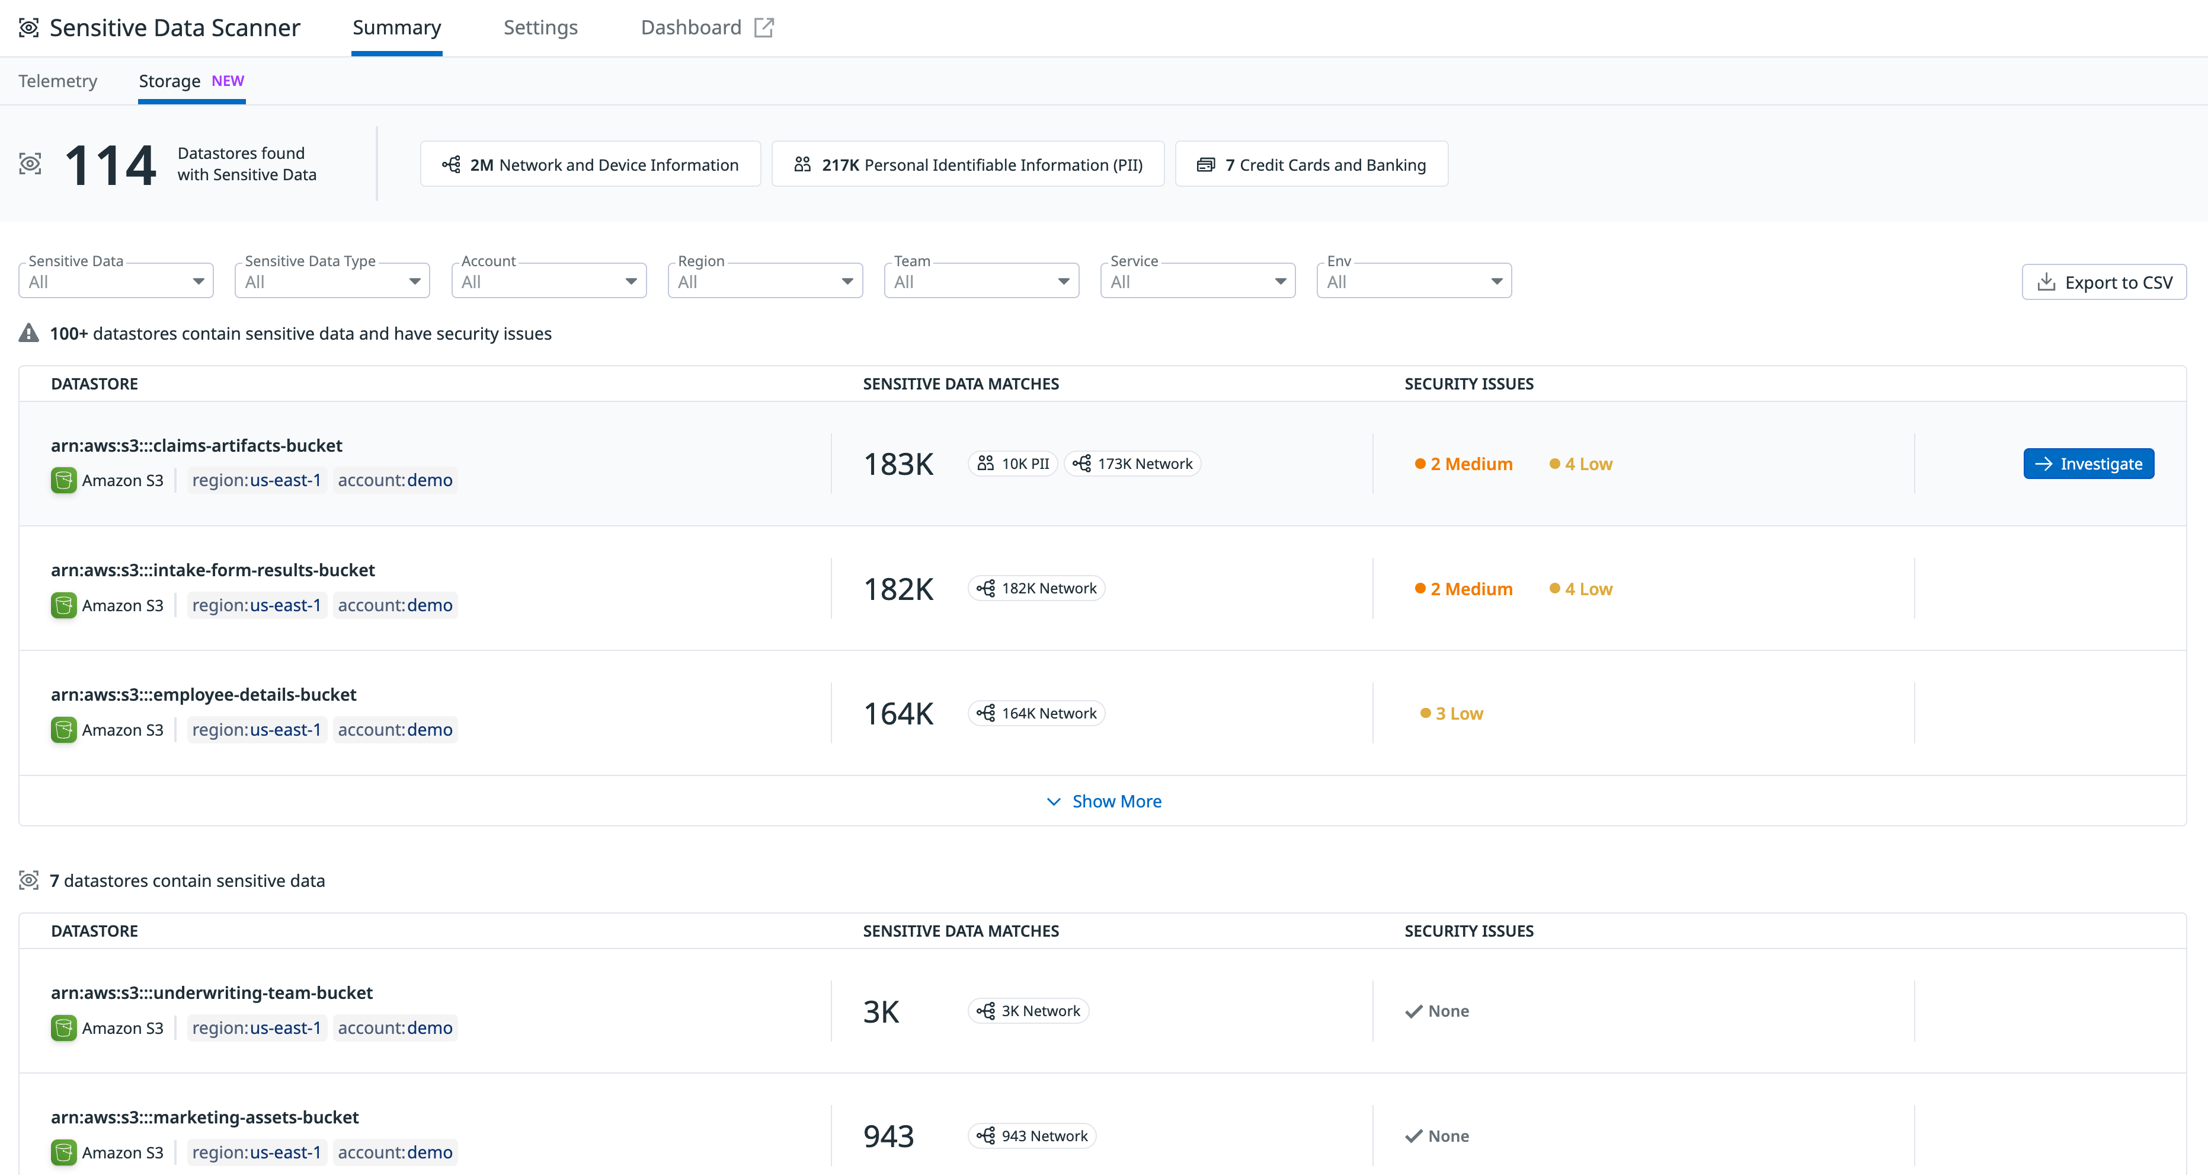
Task: Click the PII people icon on the 217K badge
Action: [x=802, y=163]
